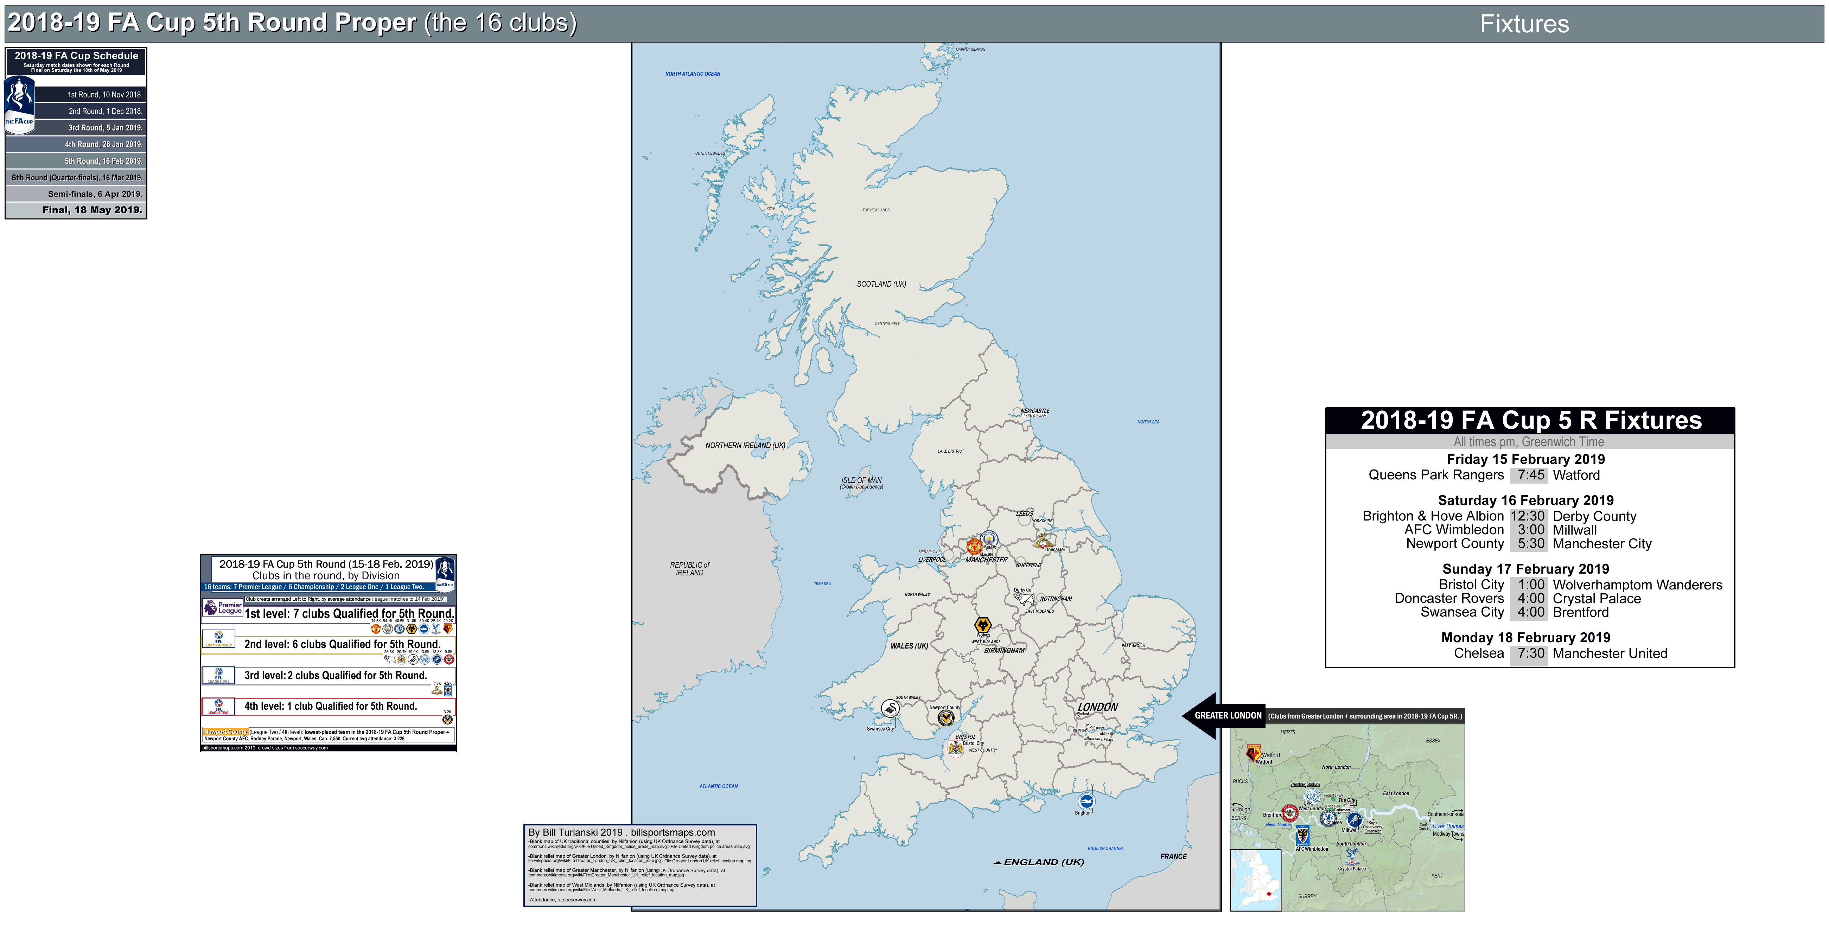Click the EFL League One logo in legend

point(219,674)
